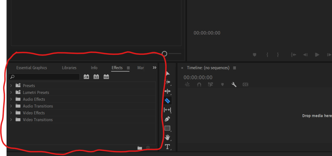Viewport: 332px width, 156px height.
Task: Select the Ripple Edit tool
Action: click(167, 92)
